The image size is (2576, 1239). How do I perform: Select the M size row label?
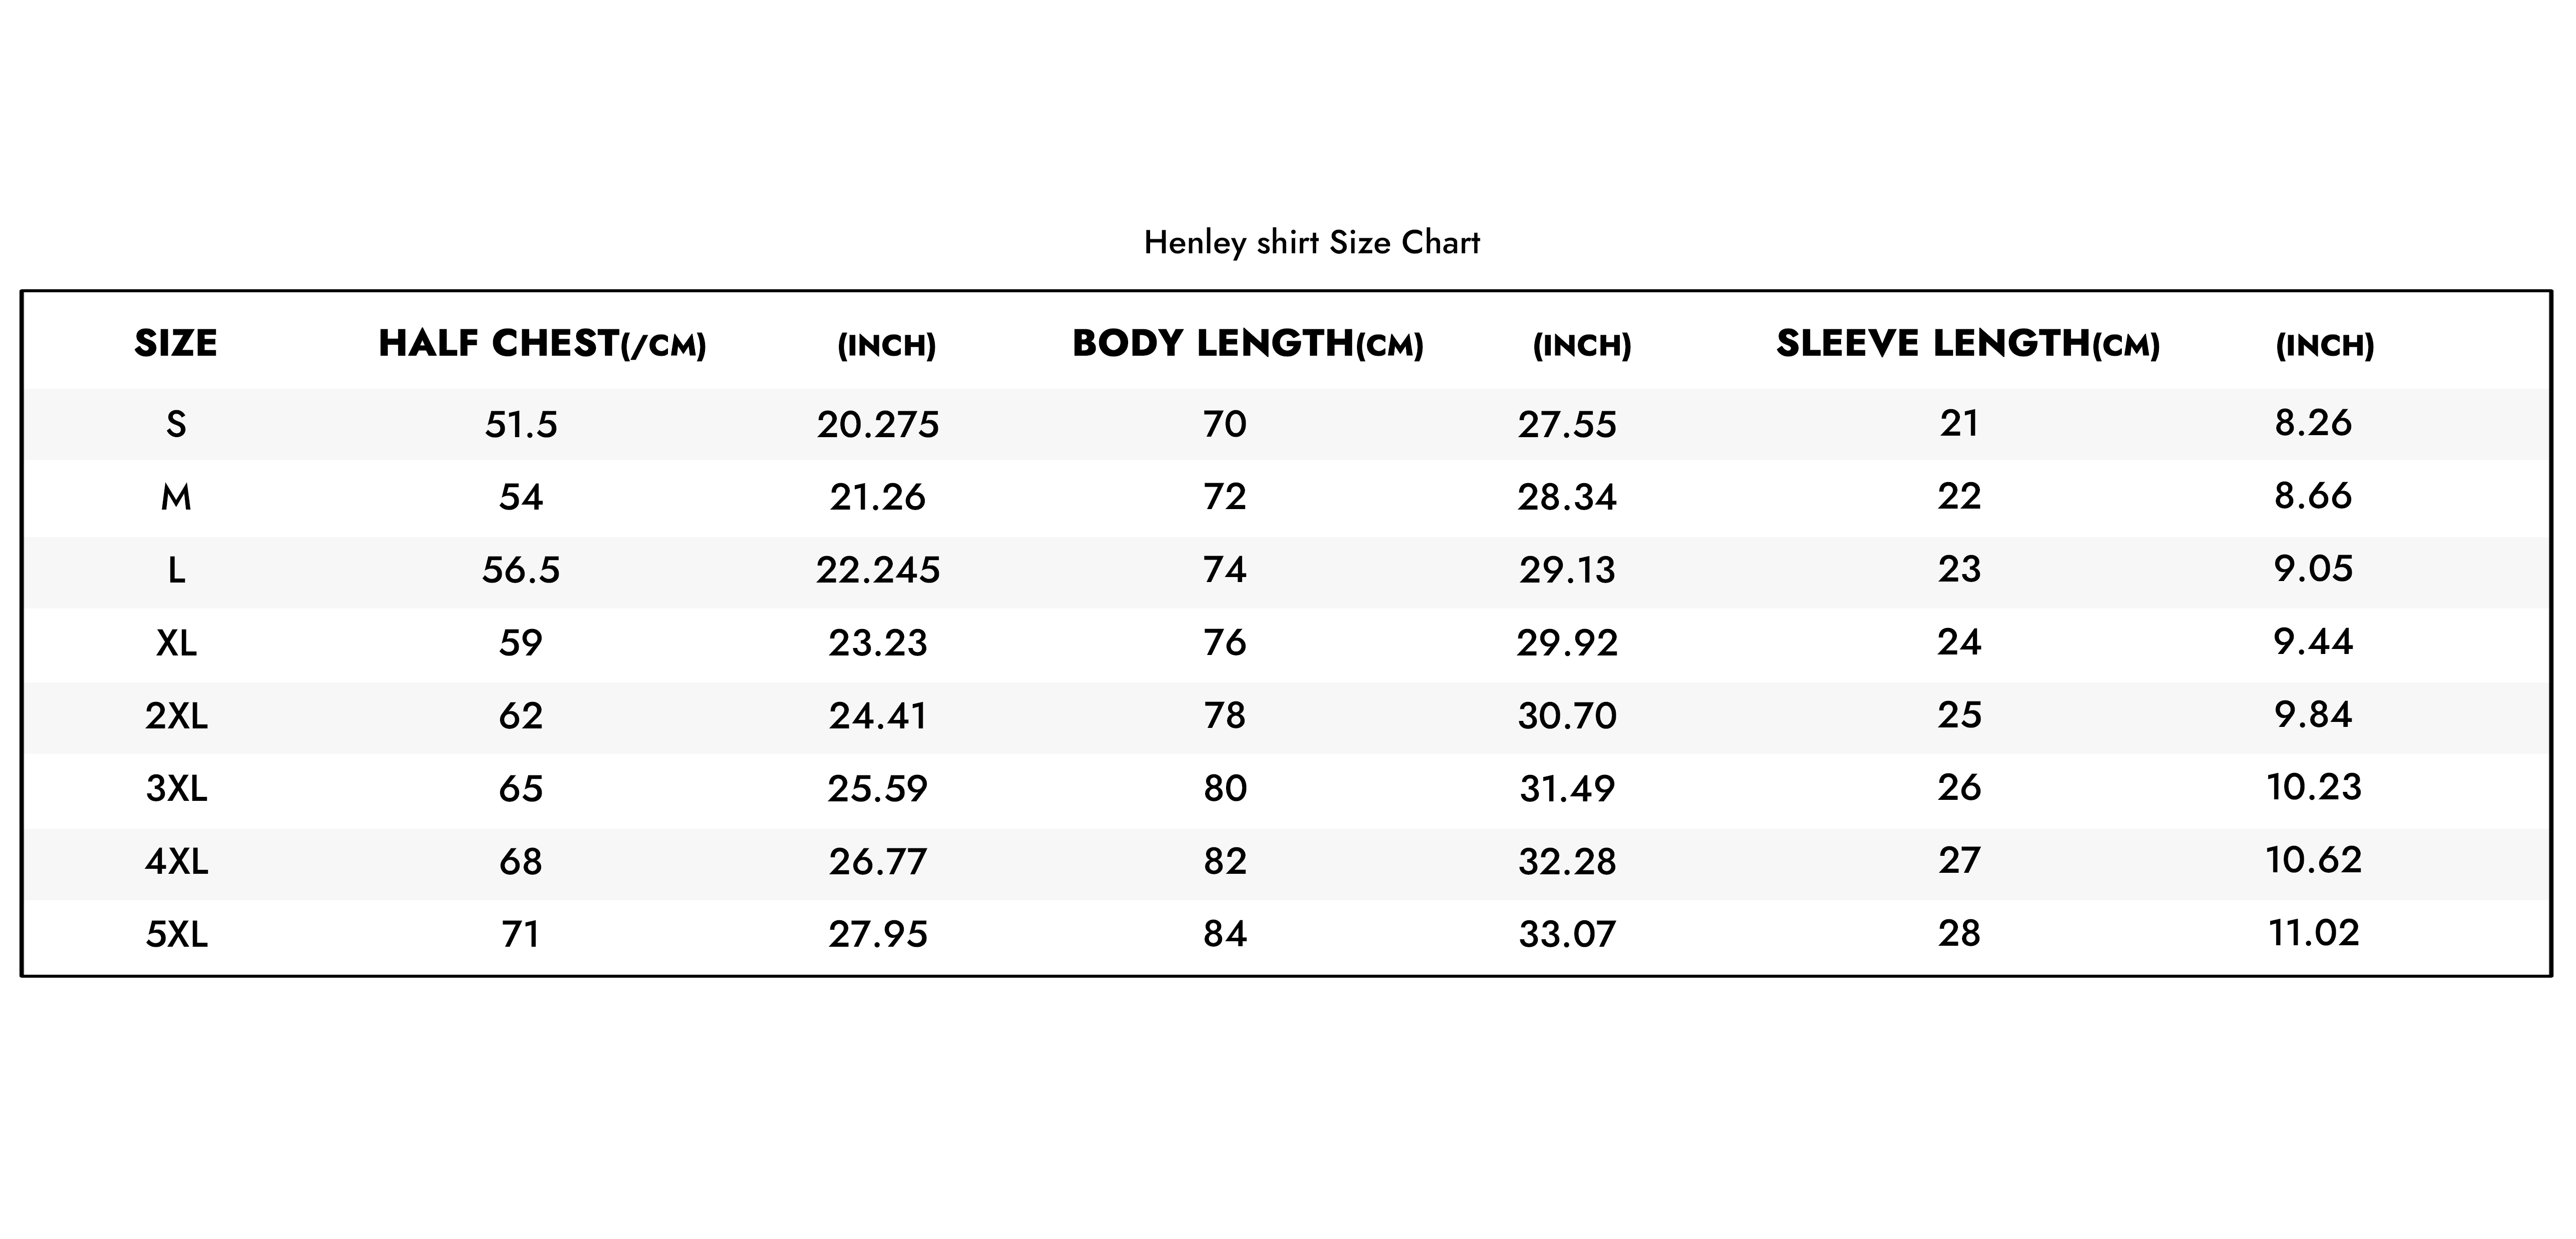pos(176,497)
